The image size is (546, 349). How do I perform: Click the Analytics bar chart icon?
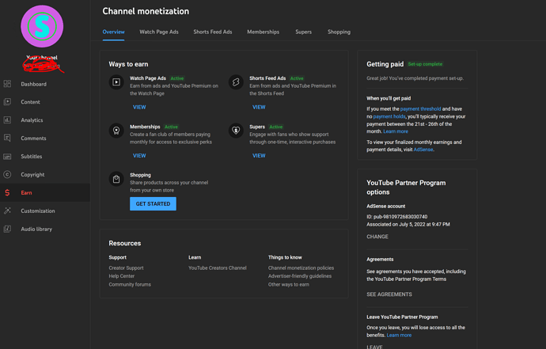pos(7,120)
